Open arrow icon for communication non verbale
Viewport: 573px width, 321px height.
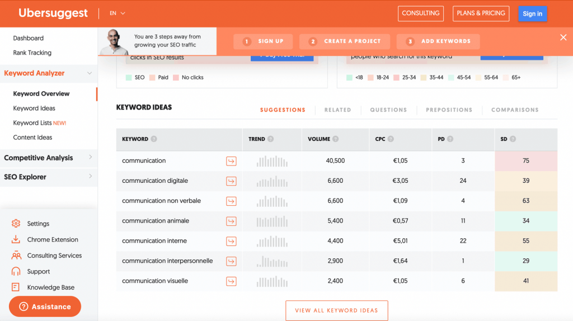pos(231,201)
